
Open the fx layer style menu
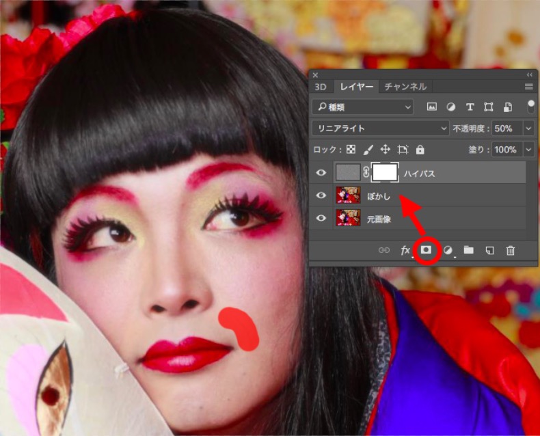pyautogui.click(x=406, y=250)
